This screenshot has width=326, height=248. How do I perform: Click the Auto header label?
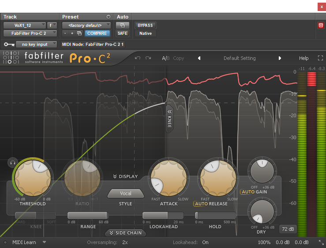pyautogui.click(x=123, y=17)
